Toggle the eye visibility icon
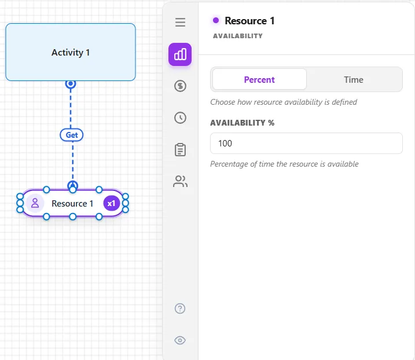Viewport: 415px width, 360px height. coord(180,340)
